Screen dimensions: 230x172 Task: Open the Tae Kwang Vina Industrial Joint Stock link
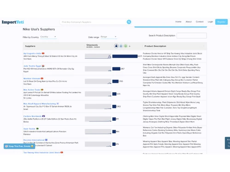tap(41, 152)
